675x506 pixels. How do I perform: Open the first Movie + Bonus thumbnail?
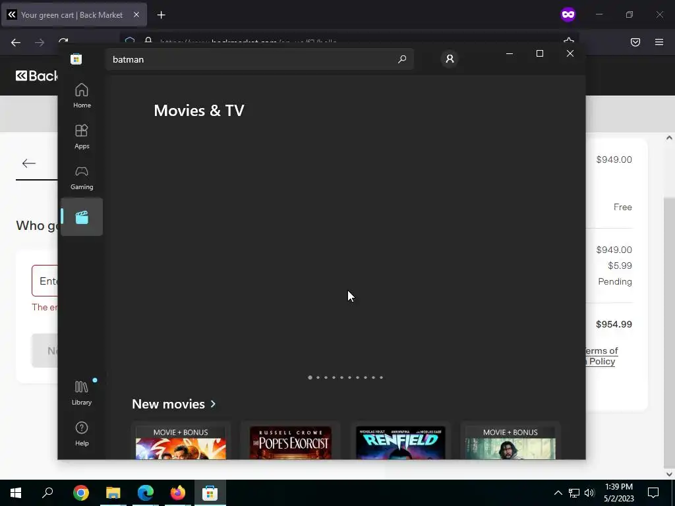pyautogui.click(x=181, y=441)
